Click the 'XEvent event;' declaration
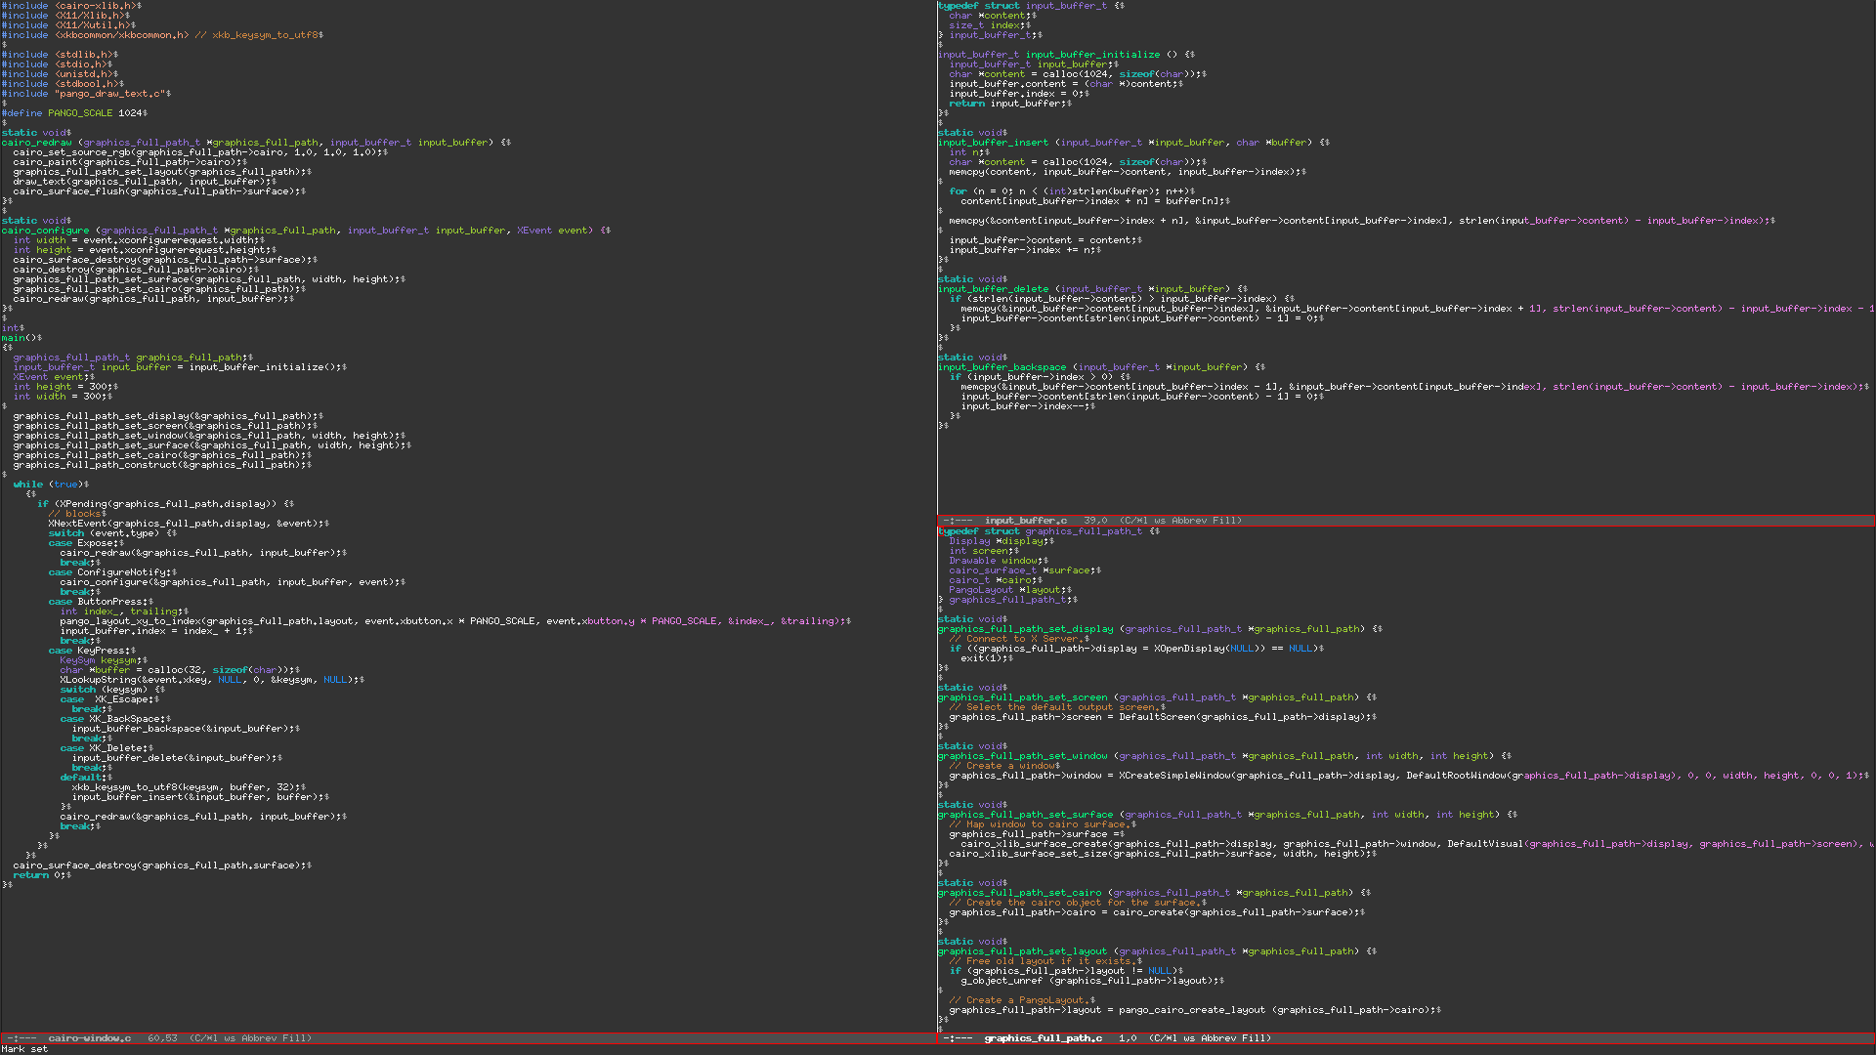The width and height of the screenshot is (1876, 1055). click(x=54, y=377)
